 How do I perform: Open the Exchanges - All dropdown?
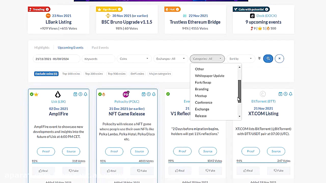(x=170, y=59)
